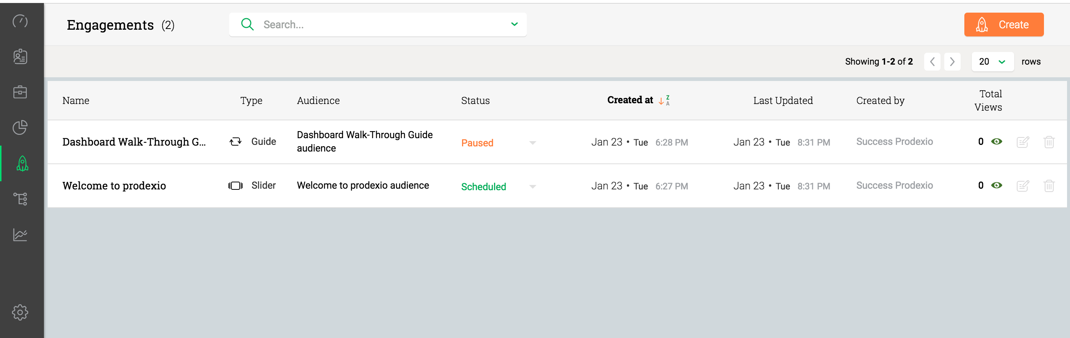Sort by the Status column header
This screenshot has width=1070, height=338.
[x=475, y=100]
